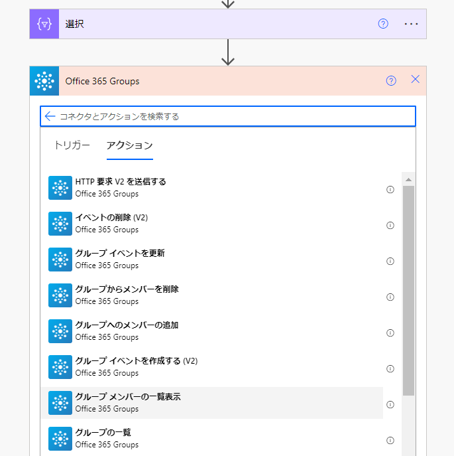
Task: Click icon beside グループへのメンバーの追加
Action: (60, 331)
